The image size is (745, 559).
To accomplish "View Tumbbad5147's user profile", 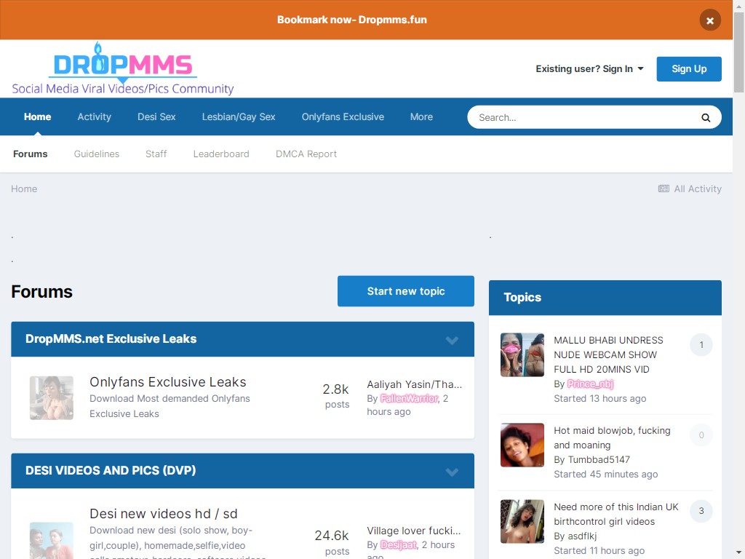I will tap(599, 460).
